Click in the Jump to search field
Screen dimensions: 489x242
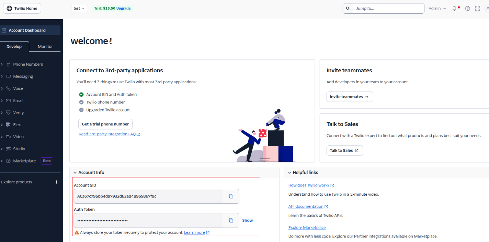388,9
